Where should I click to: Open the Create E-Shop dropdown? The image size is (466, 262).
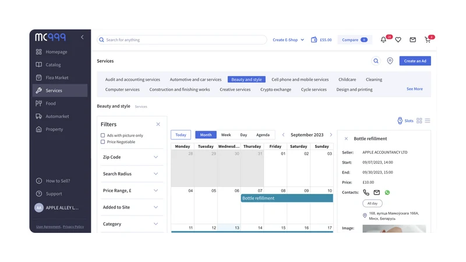coord(288,40)
